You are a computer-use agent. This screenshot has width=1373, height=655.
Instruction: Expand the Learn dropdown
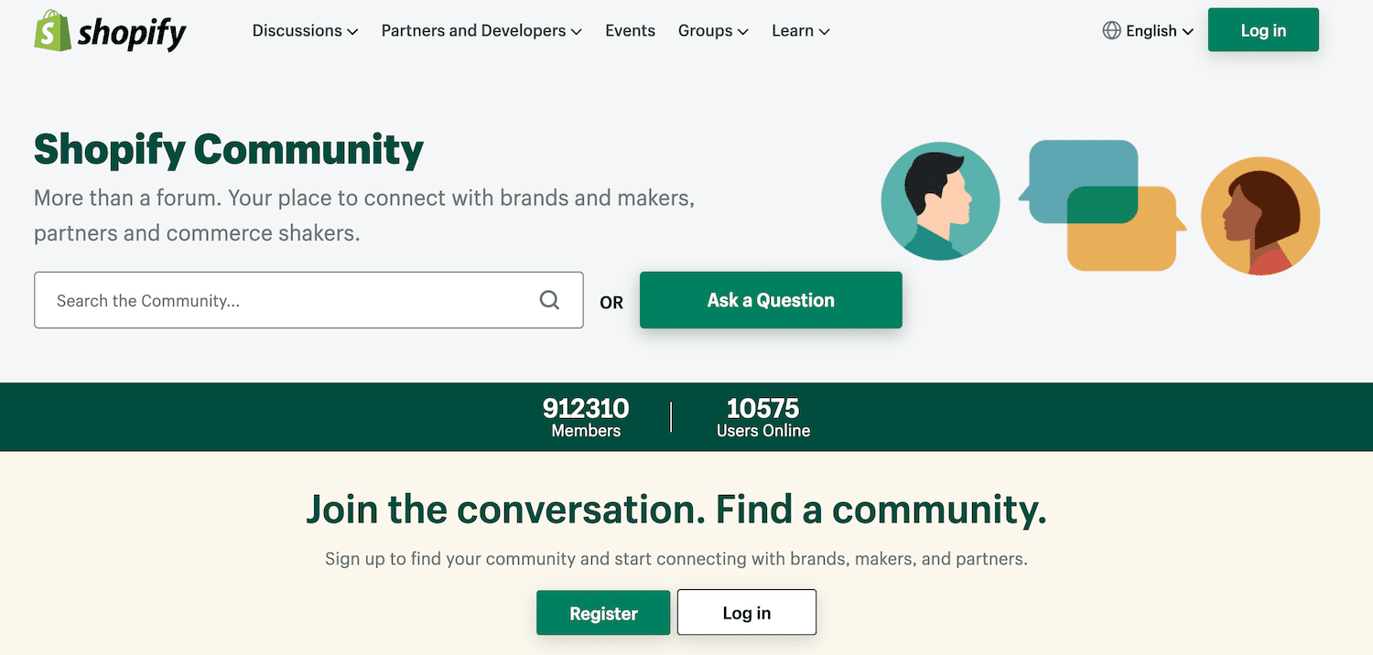[x=799, y=30]
